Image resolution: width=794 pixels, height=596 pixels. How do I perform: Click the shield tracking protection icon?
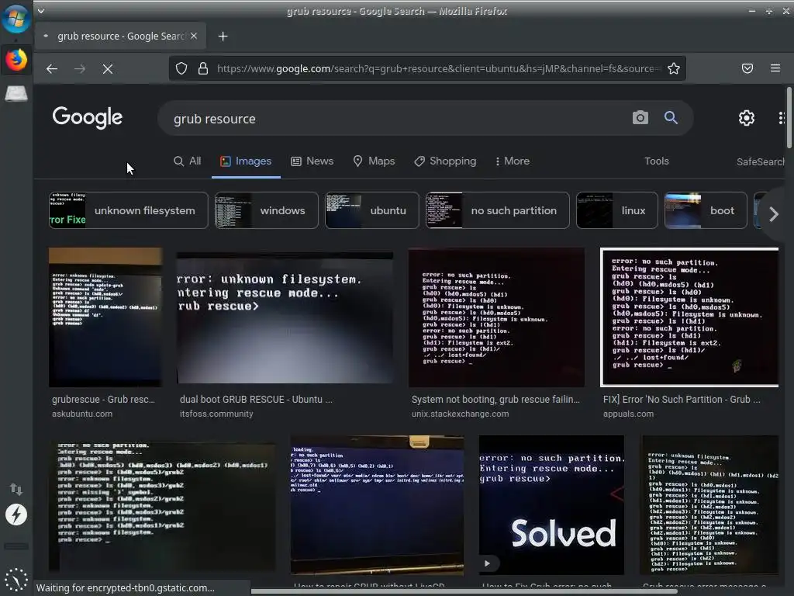click(x=181, y=68)
